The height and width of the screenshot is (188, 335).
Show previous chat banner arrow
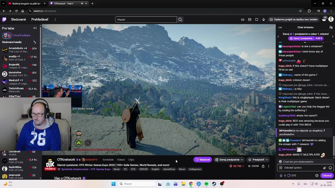click(278, 36)
